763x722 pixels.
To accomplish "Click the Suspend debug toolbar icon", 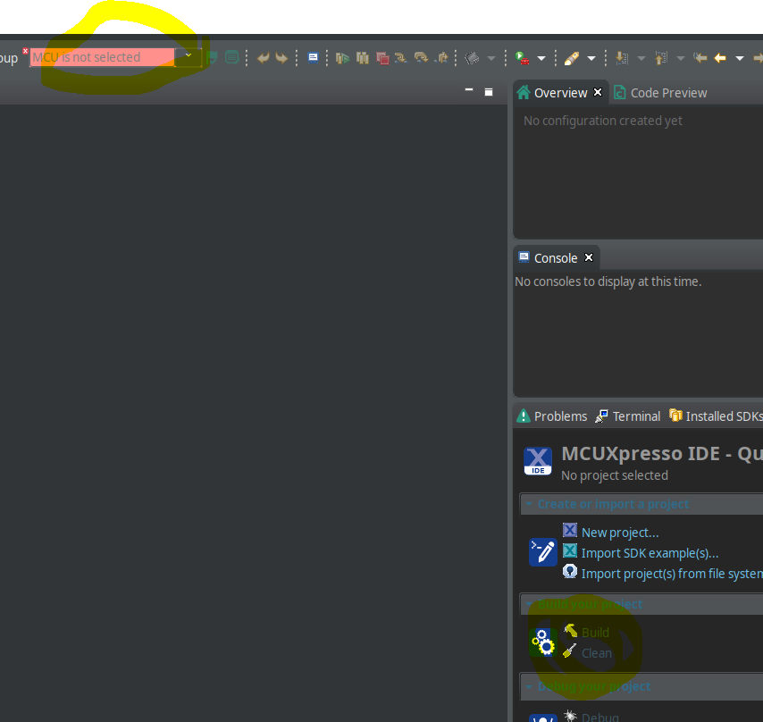I will click(x=363, y=58).
